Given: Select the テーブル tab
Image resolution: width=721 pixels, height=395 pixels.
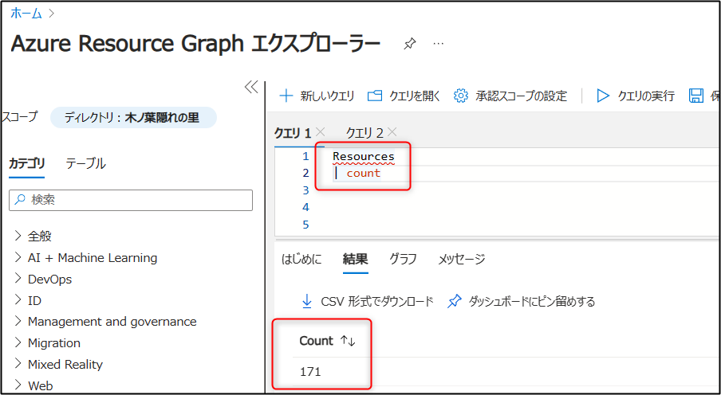Looking at the screenshot, I should pos(85,163).
